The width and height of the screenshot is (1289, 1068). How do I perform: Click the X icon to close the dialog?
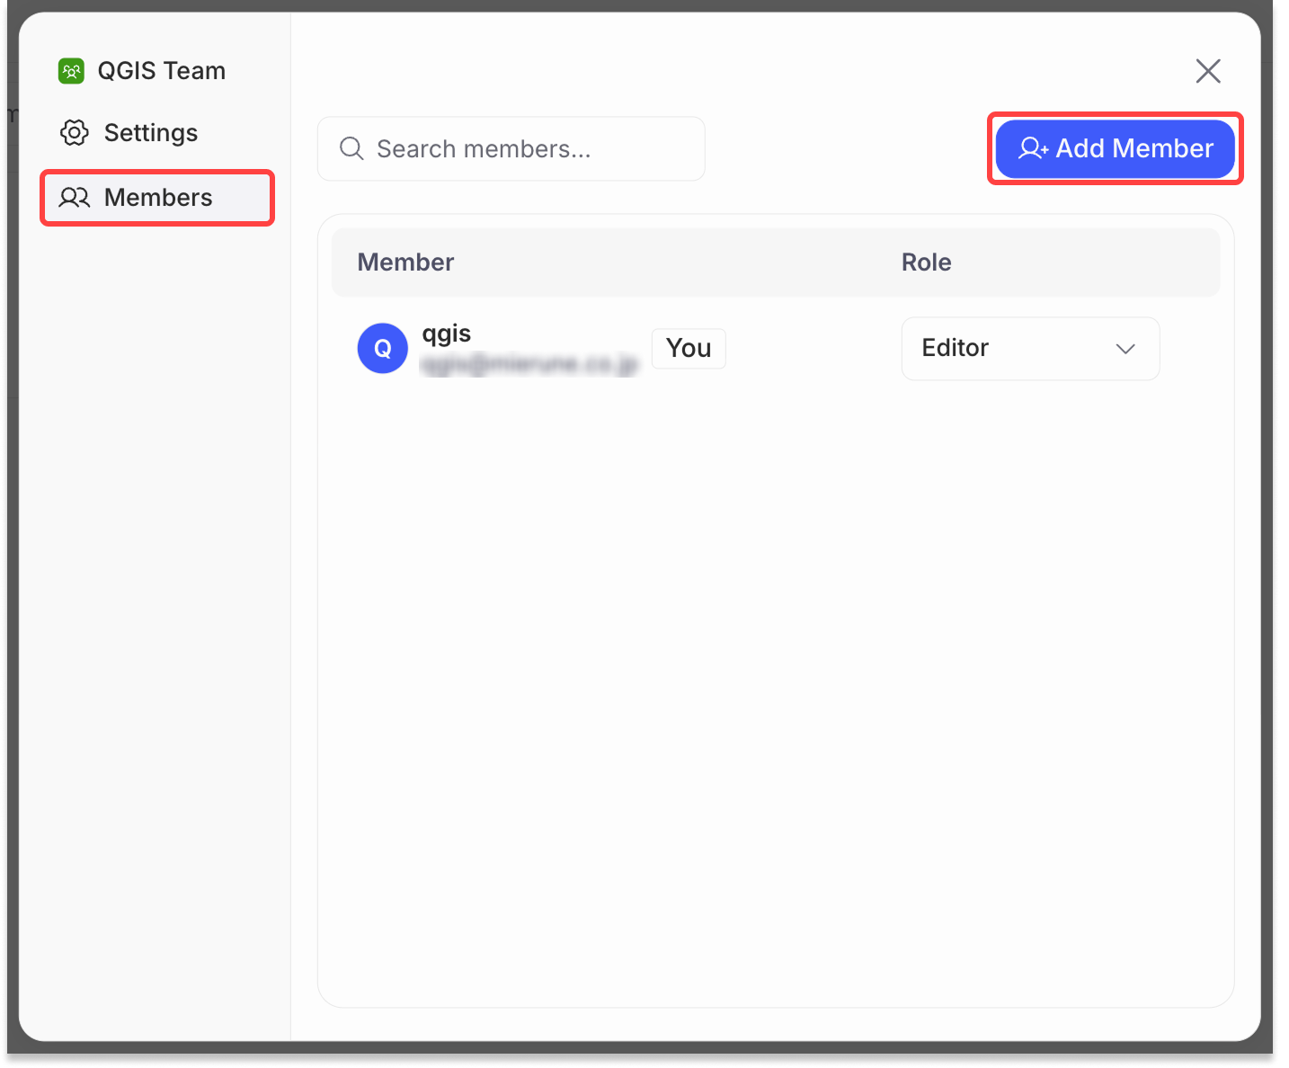1208,71
